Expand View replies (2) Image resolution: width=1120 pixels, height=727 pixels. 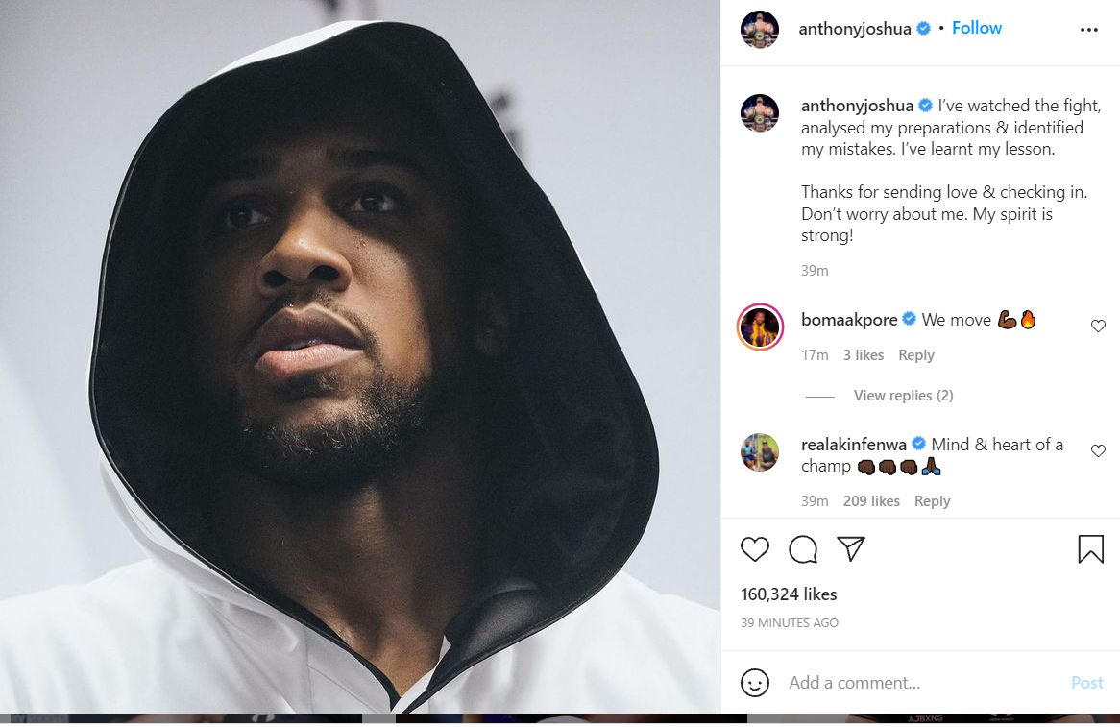[903, 396]
